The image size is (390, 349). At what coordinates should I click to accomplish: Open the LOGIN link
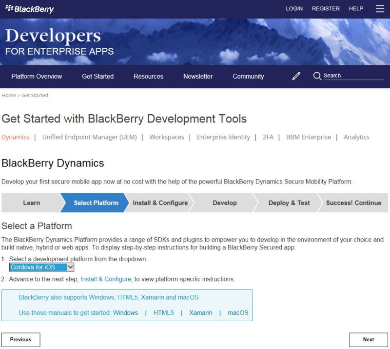pyautogui.click(x=294, y=9)
